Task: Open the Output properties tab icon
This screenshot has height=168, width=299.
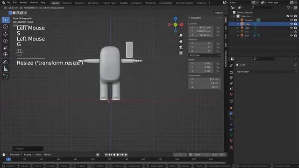Action: [x=231, y=78]
